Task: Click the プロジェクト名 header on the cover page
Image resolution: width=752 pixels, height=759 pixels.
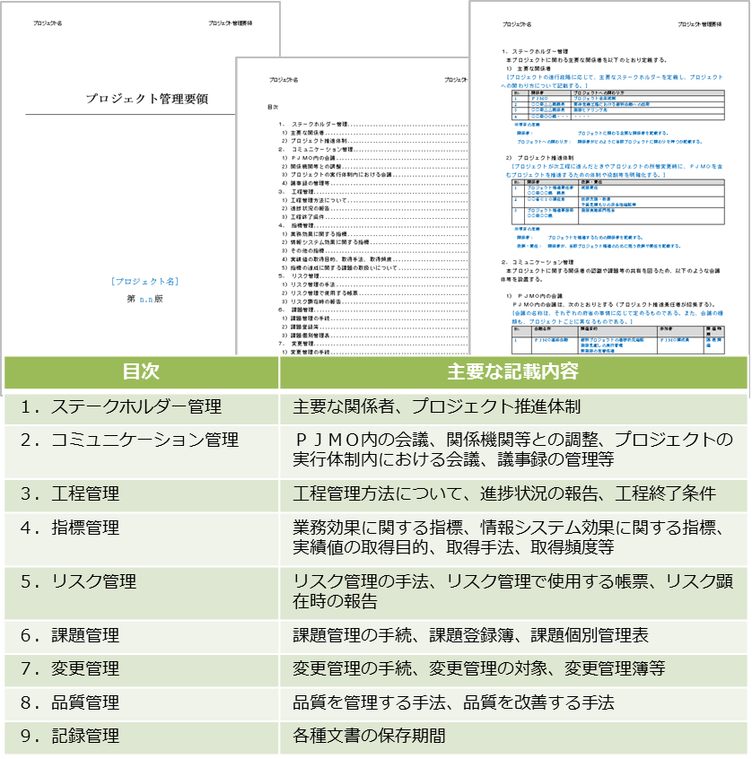Action: point(48,23)
